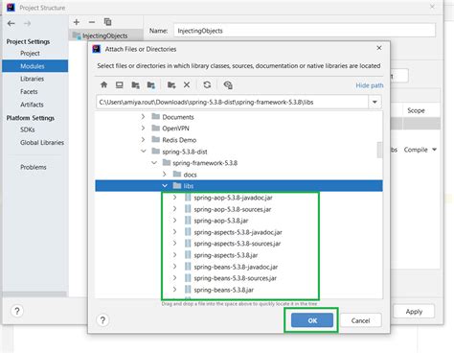
Task: Open help in Attach Files dialog
Action: pos(102,320)
